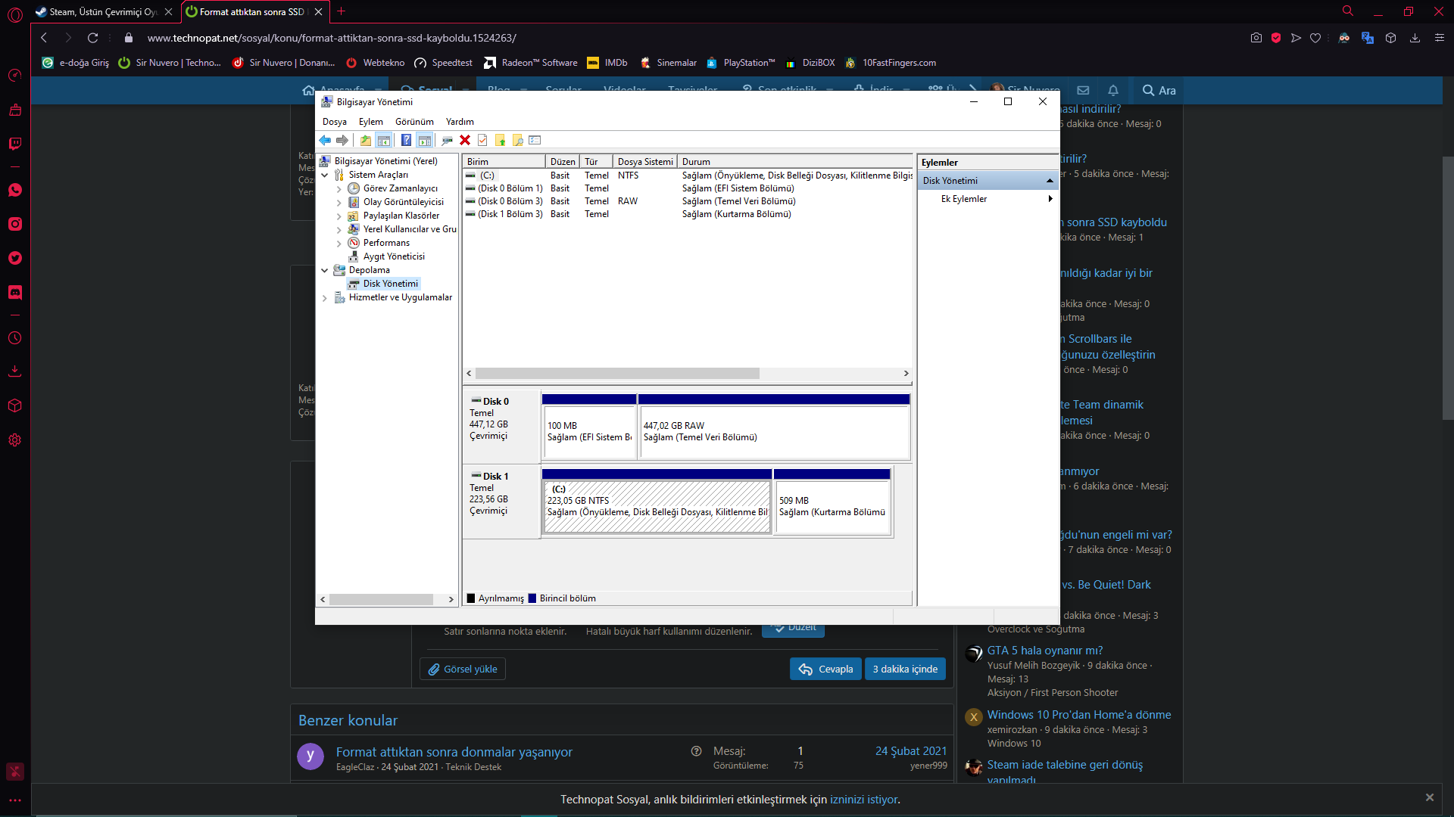Viewport: 1454px width, 817px height.
Task: Open the Eylem menu
Action: (x=370, y=122)
